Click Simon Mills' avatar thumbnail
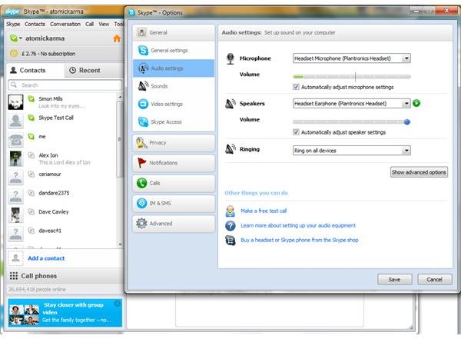The height and width of the screenshot is (339, 461). pyautogui.click(x=15, y=102)
